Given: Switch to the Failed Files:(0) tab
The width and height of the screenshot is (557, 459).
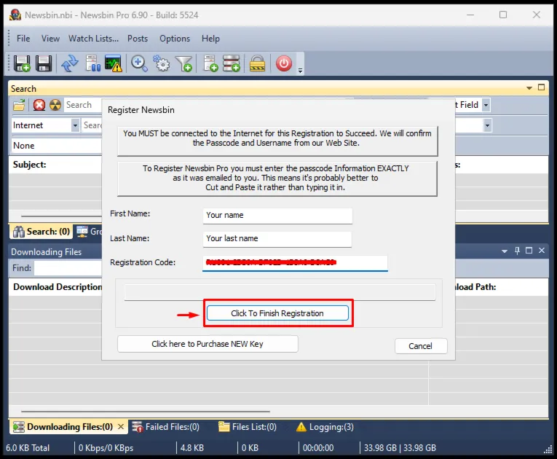Looking at the screenshot, I should (165, 427).
